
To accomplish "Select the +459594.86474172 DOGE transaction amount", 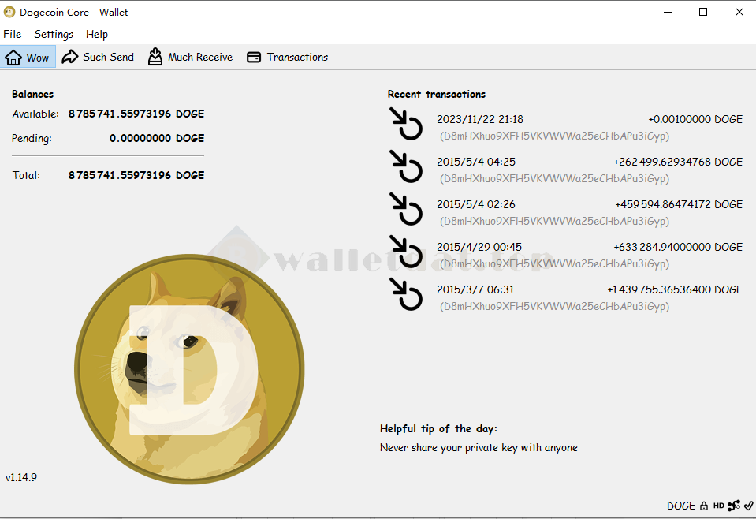I will 679,204.
